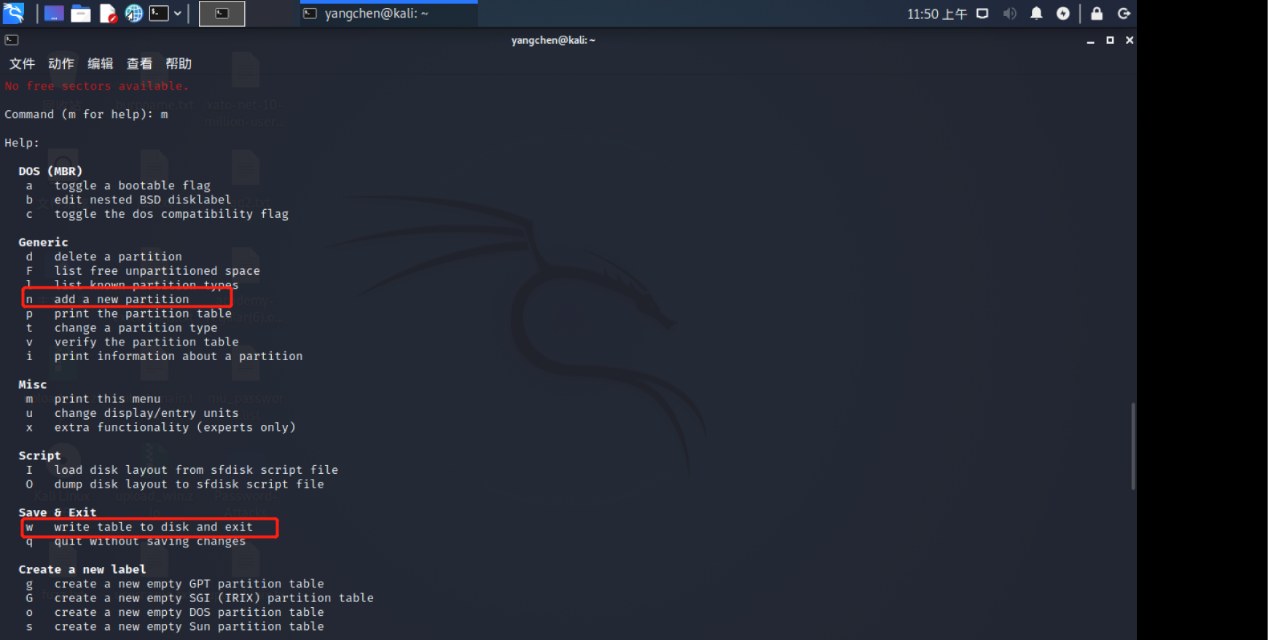Click the 'Help:' line
The height and width of the screenshot is (640, 1268).
point(22,143)
